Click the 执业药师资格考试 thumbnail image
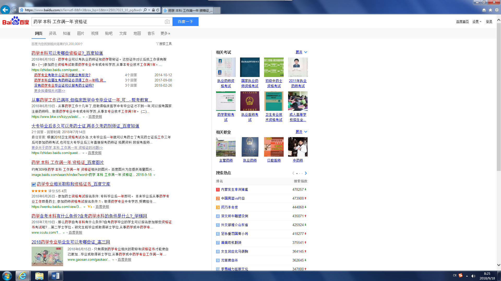This screenshot has width=501, height=281. (x=226, y=67)
